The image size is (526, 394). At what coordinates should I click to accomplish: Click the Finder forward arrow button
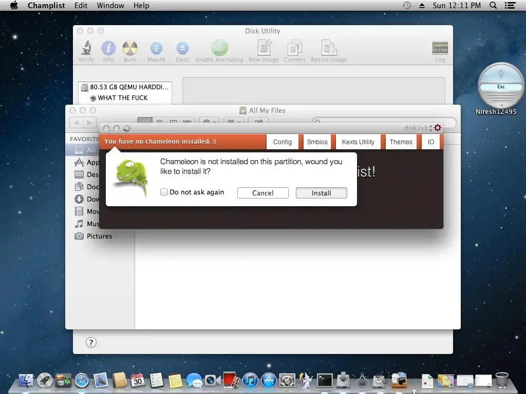[89, 123]
